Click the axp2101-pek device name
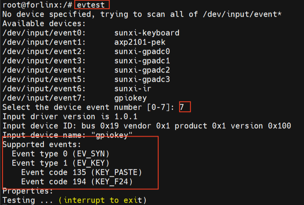Viewport: 304px width, 205px height. [x=142, y=42]
